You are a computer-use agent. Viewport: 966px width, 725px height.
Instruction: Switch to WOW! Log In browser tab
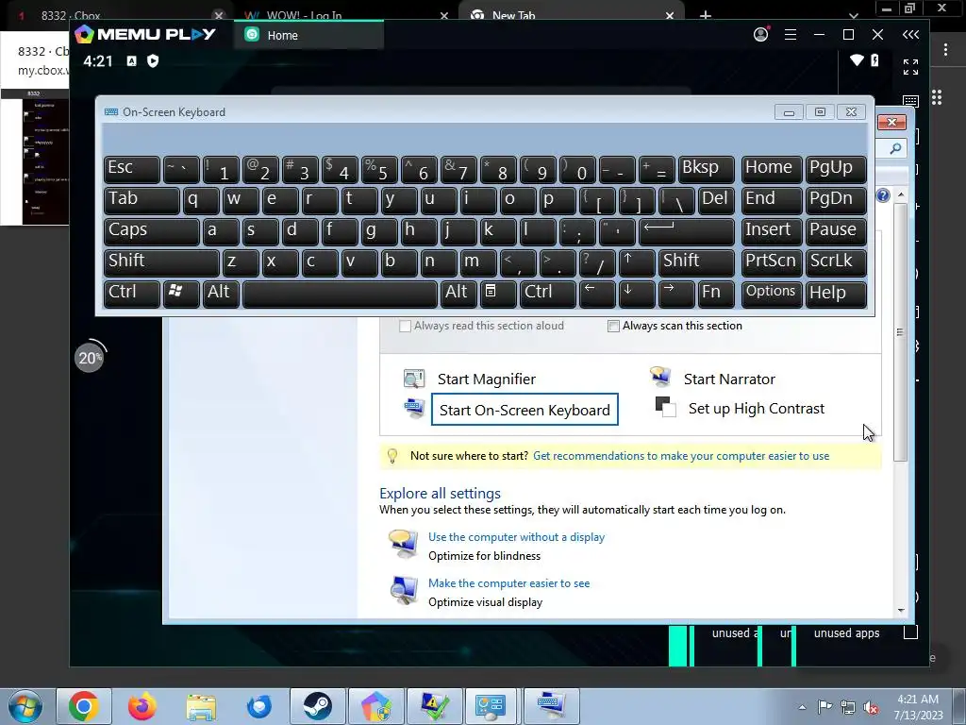point(347,13)
